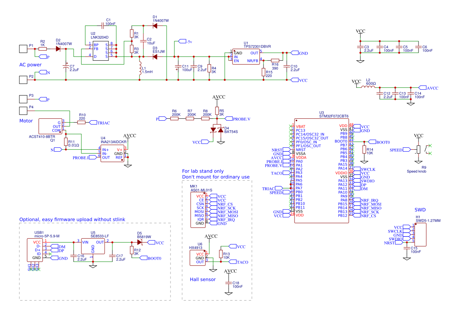This screenshot has height=320, width=453.
Task: Select the R5 3K resistor below AVCC
Action: tap(217, 111)
